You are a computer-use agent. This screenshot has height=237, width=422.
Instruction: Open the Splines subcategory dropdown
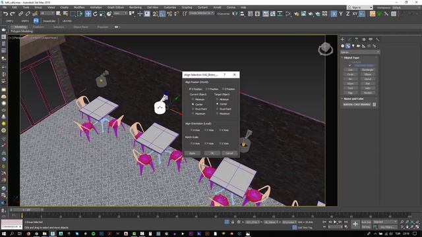pos(360,52)
